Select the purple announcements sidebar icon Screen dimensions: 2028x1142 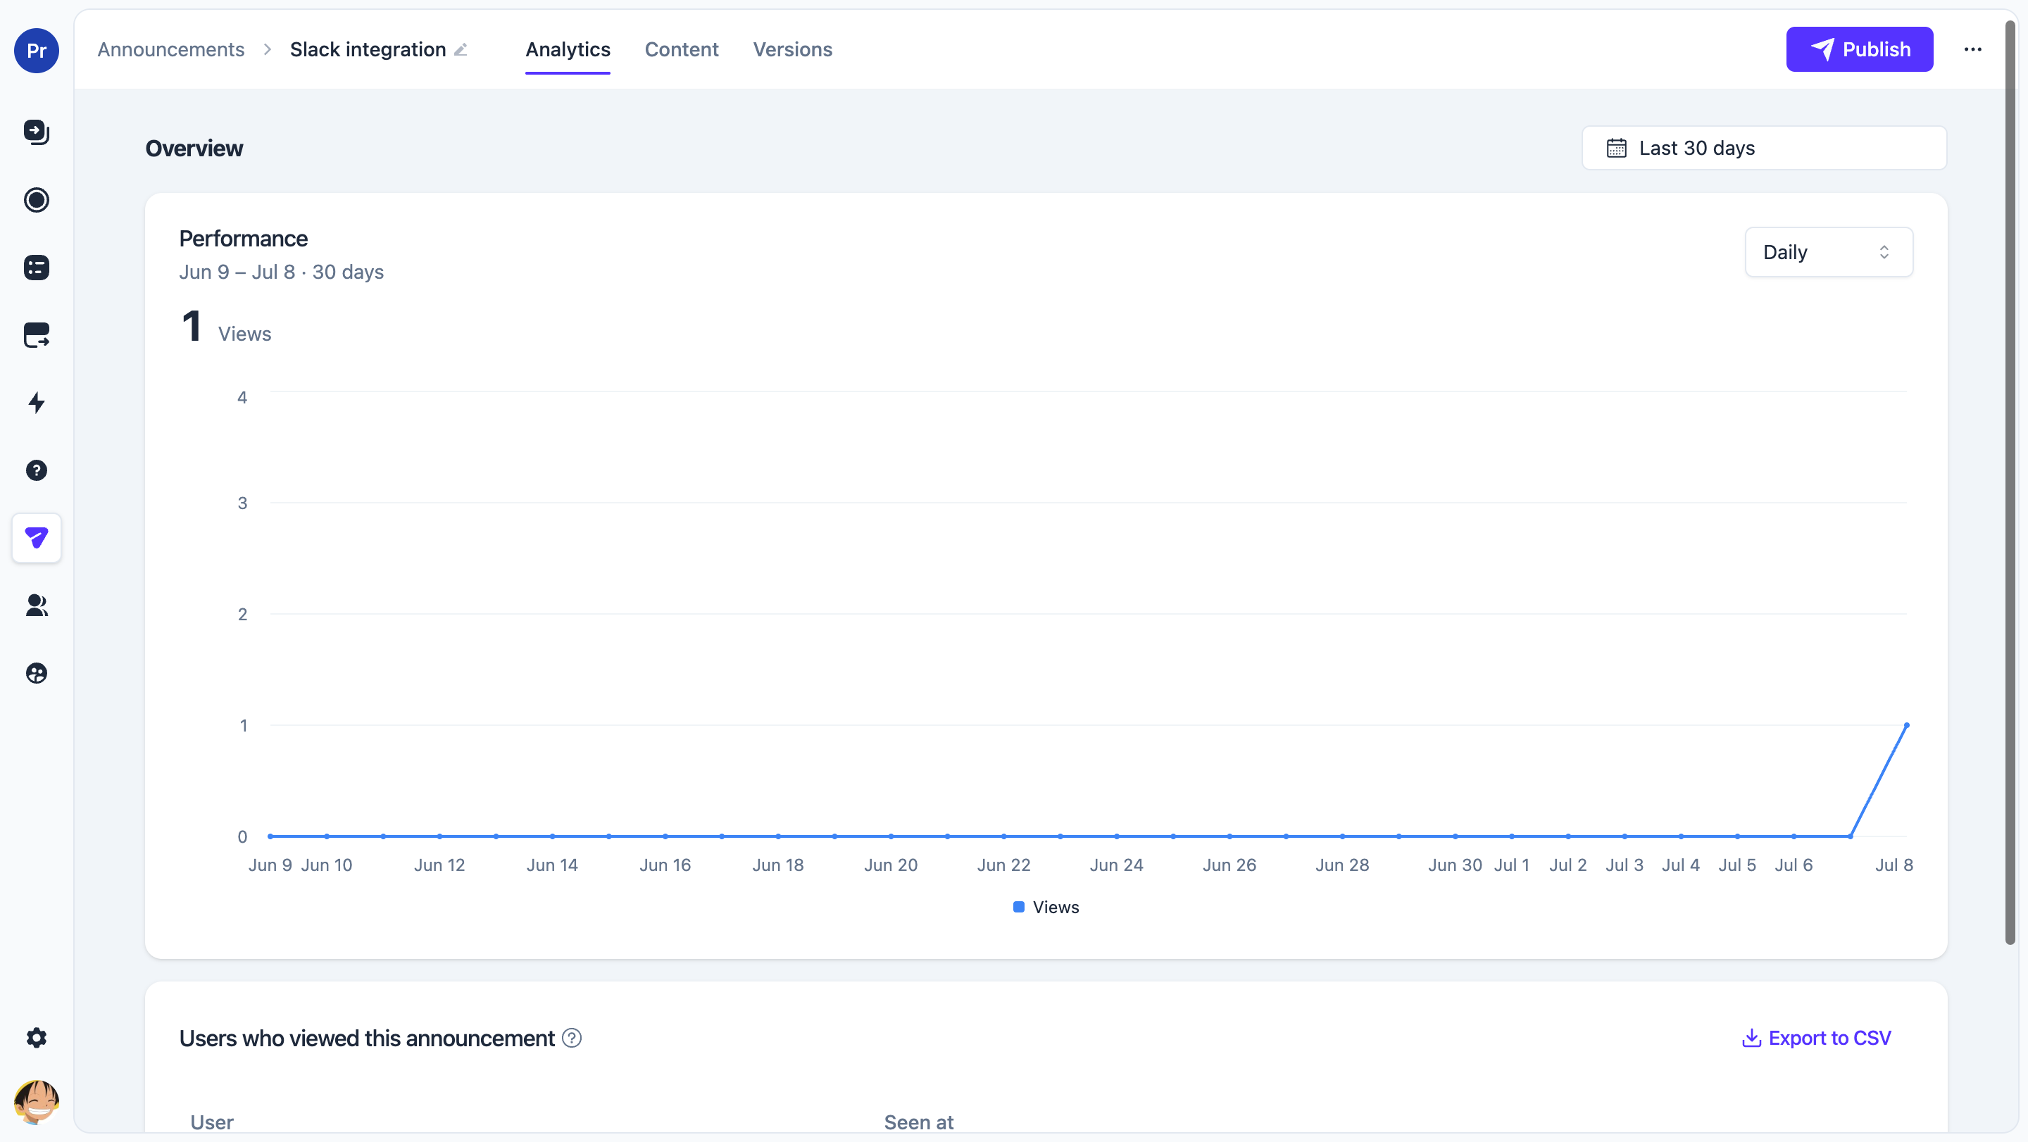[x=36, y=539]
